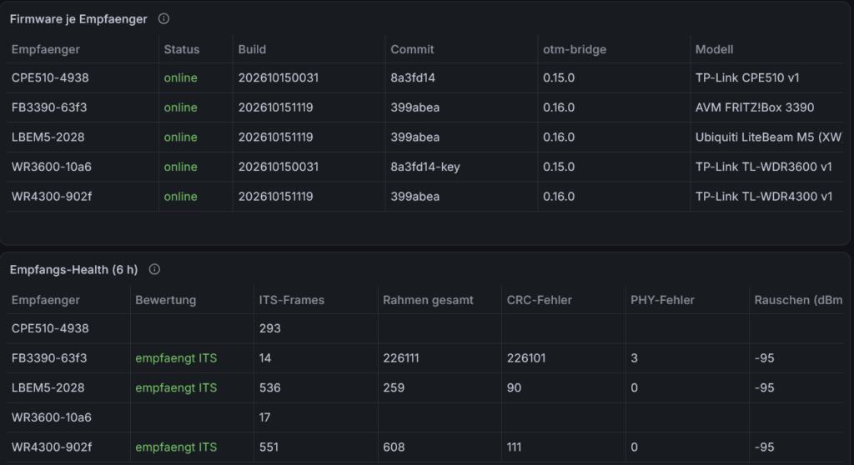Sort health table by Rahmen gesamt header

point(428,300)
